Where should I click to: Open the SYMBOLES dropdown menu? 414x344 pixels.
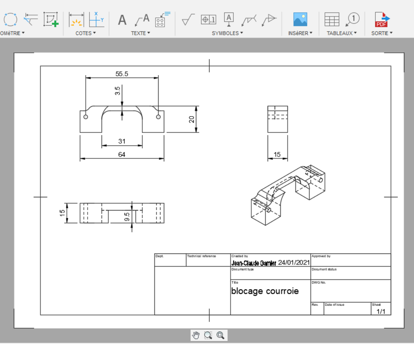coord(227,33)
